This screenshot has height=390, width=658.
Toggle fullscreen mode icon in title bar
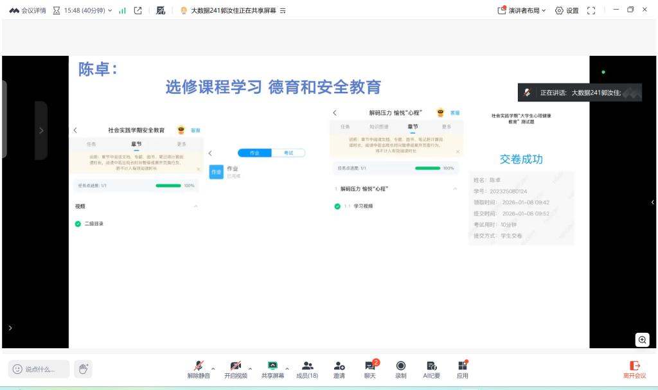591,10
